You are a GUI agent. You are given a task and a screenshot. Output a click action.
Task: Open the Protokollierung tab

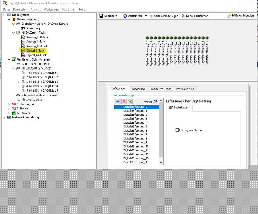tap(185, 89)
